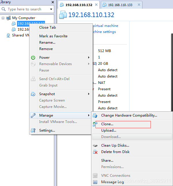Expand the Power submenu arrow
This screenshot has width=173, height=186.
click(x=89, y=57)
